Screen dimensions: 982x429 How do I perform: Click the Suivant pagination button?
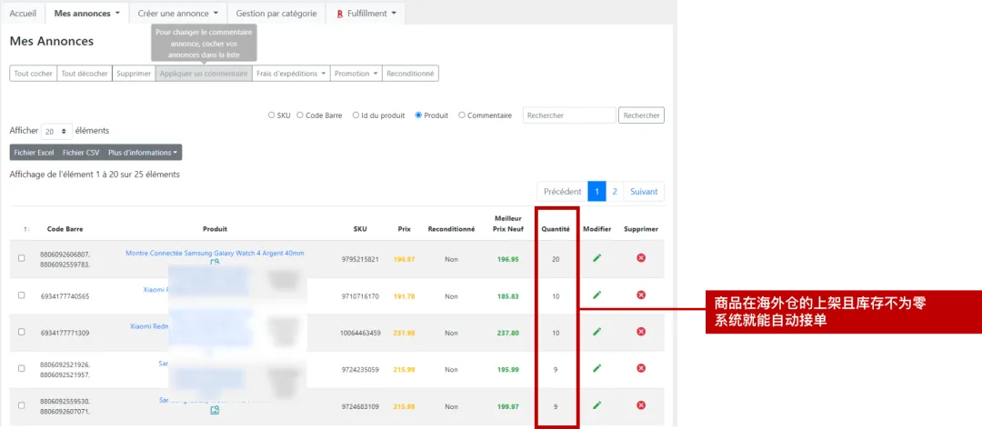(644, 192)
